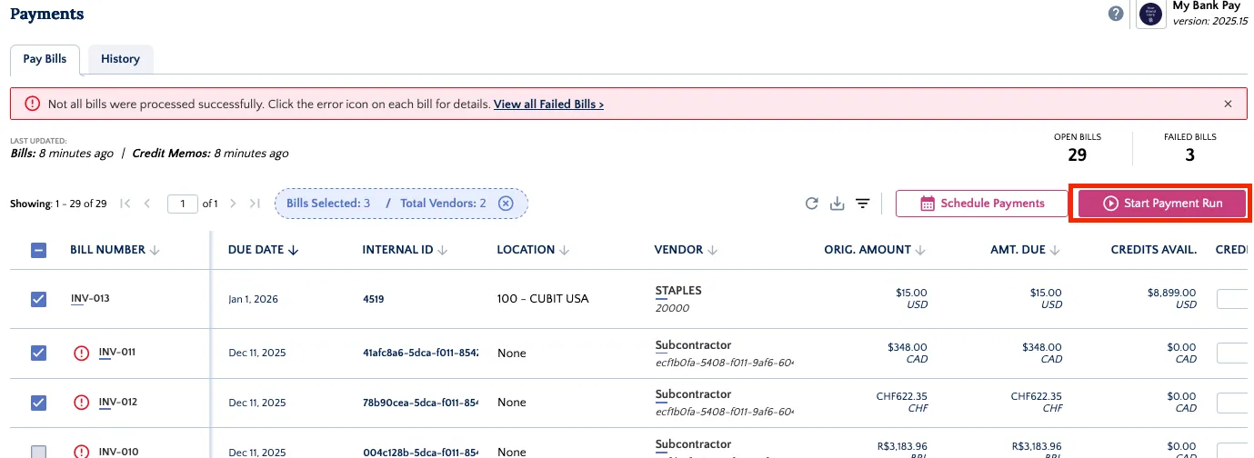Click internal ID starting 78b90cea
1254x458 pixels.
coord(420,403)
